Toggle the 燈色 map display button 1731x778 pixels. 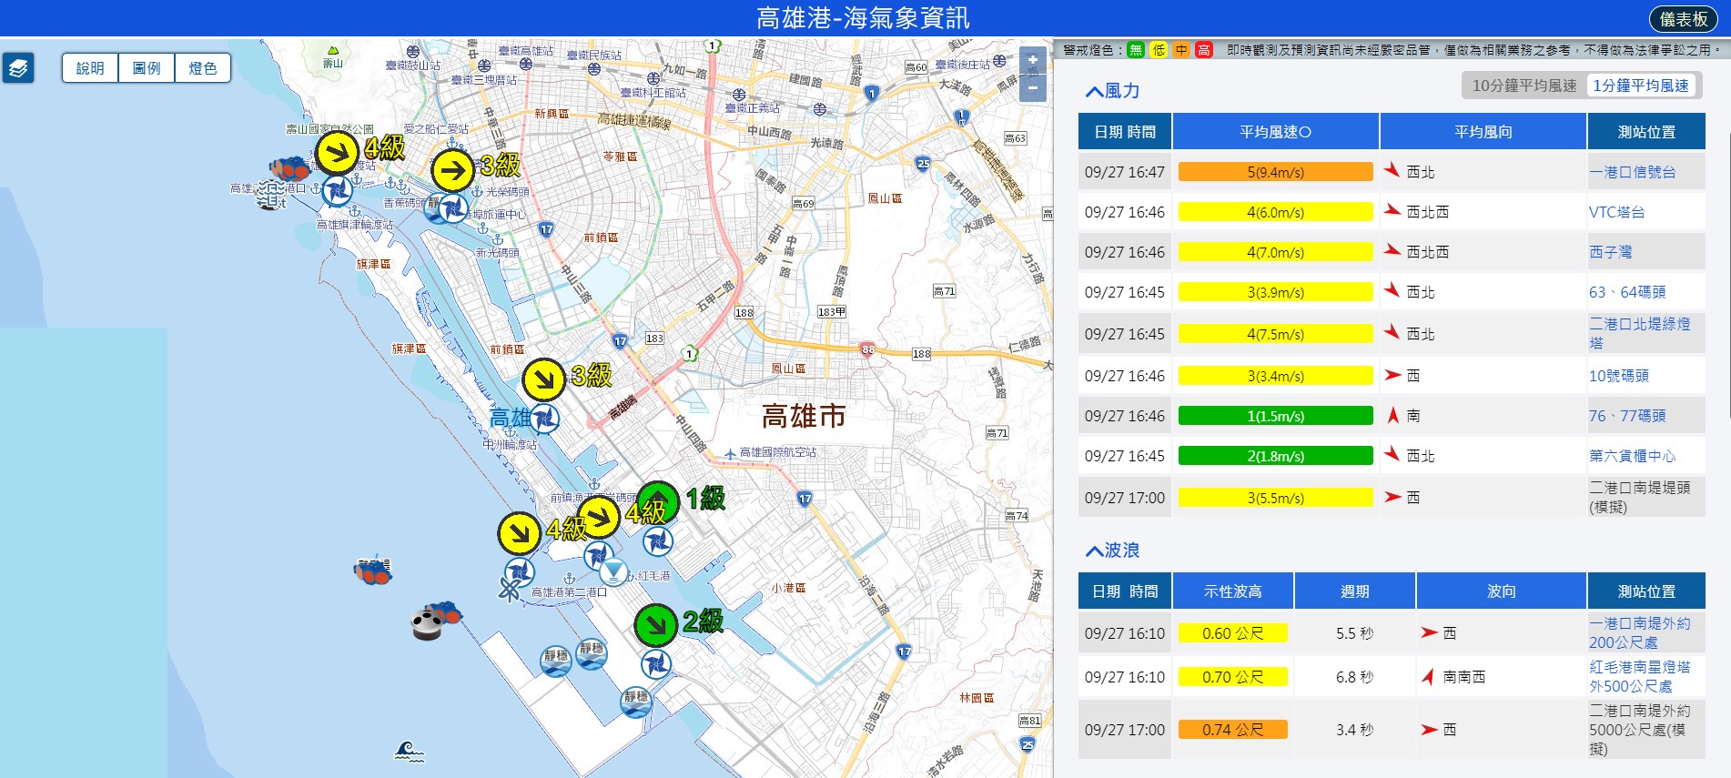[x=203, y=68]
